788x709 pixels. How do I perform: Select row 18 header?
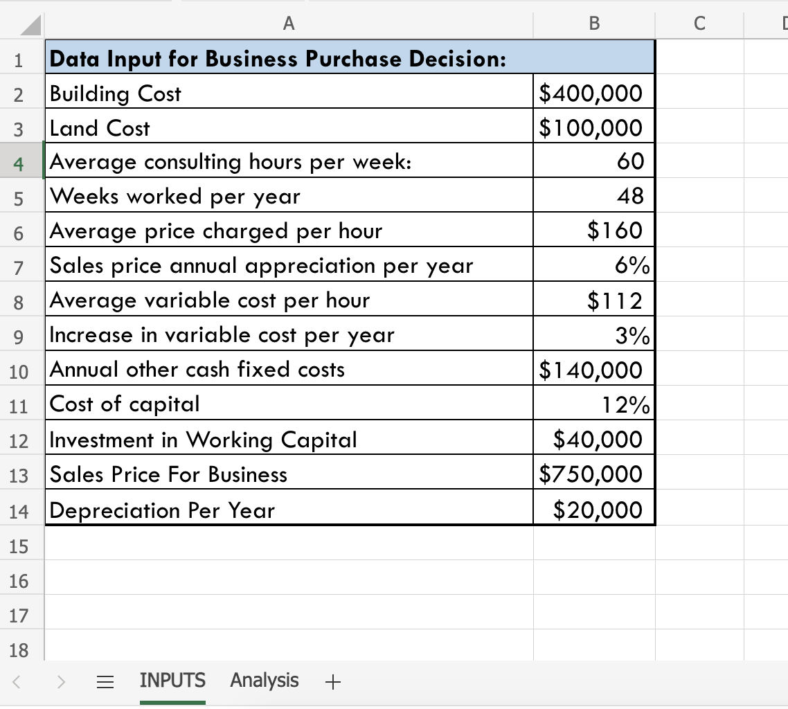(21, 650)
